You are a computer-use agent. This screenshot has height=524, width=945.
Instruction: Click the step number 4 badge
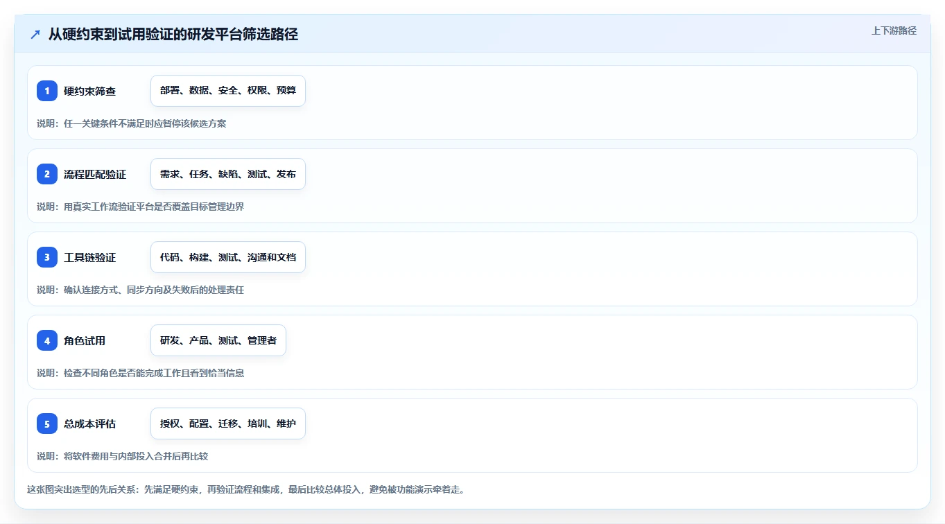pyautogui.click(x=47, y=340)
